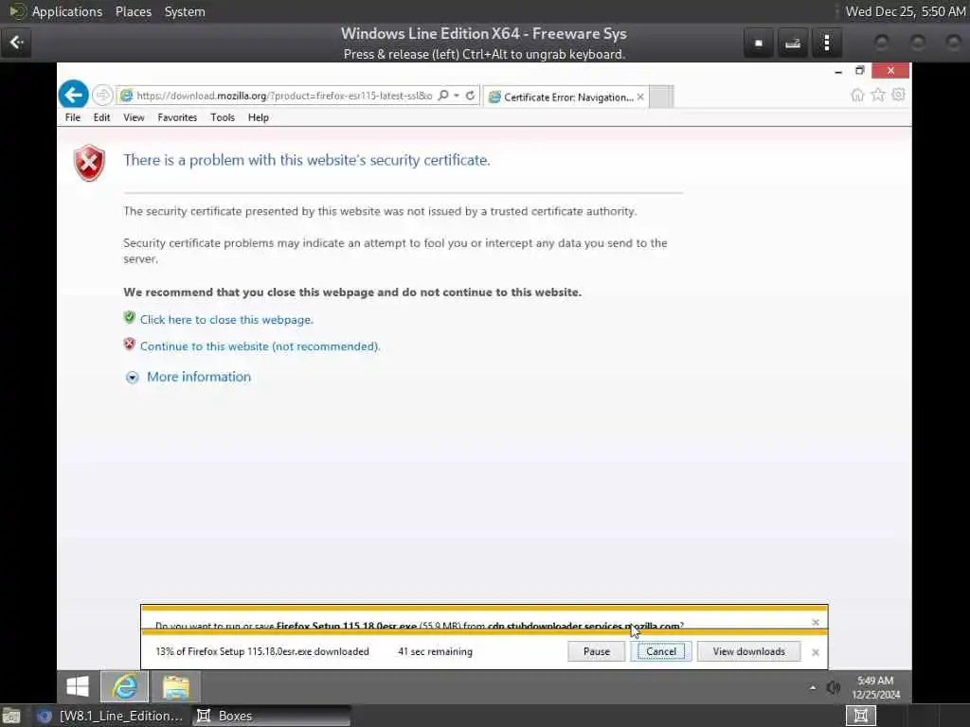Click the Boxes fullscreen square button
This screenshot has width=970, height=727.
point(759,43)
